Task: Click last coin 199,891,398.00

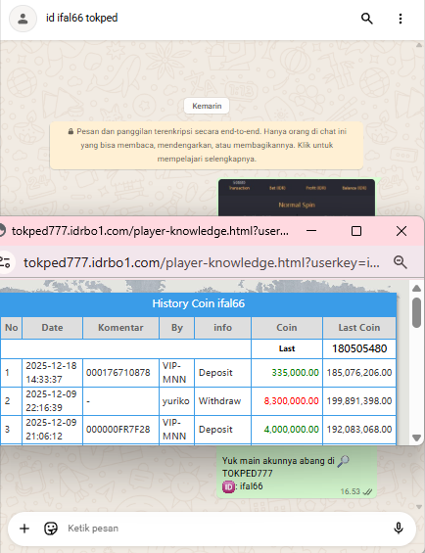Action: pos(359,401)
